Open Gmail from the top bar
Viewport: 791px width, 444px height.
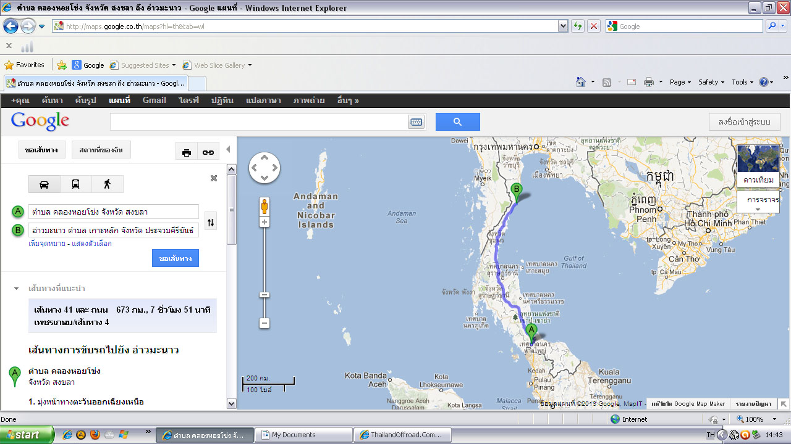154,101
